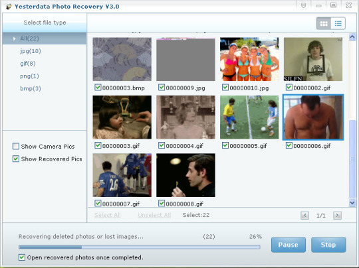Click the '26%' progress text
359x268 pixels.
coord(255,236)
